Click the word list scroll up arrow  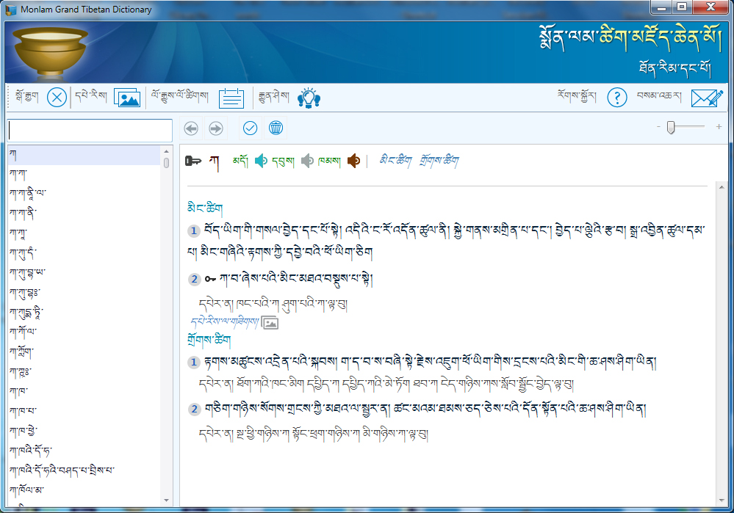point(166,151)
